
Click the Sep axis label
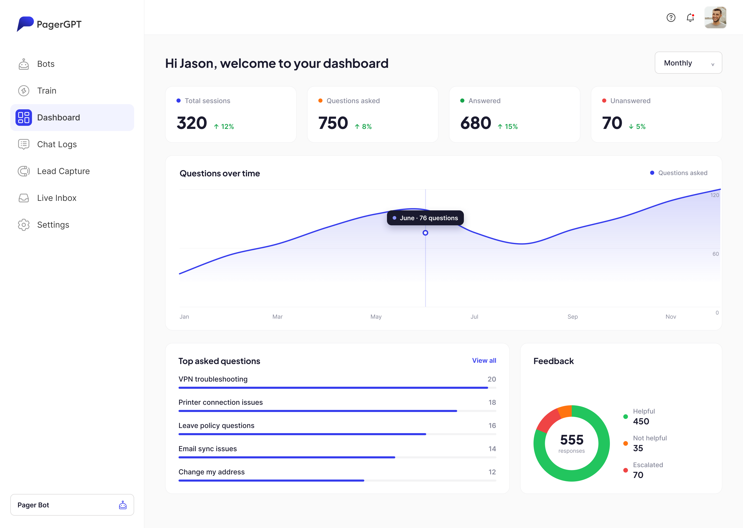[572, 317]
